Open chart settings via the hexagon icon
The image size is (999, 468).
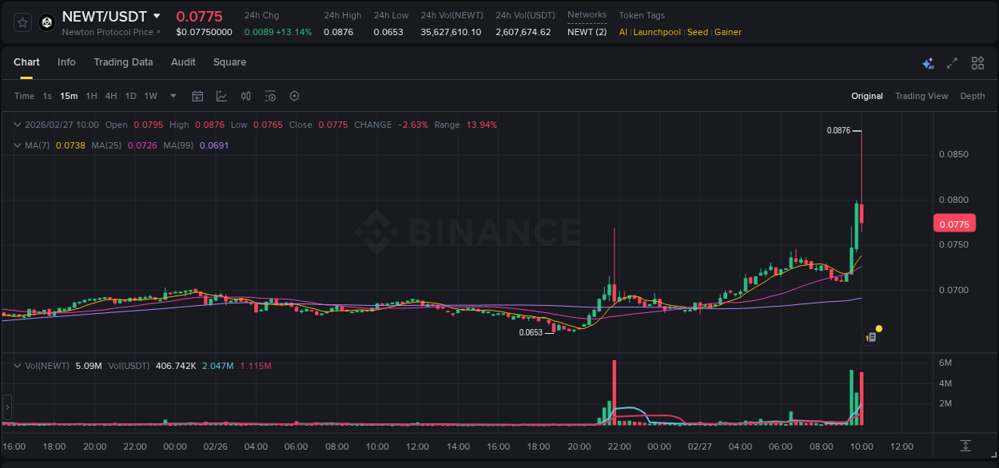[x=294, y=96]
